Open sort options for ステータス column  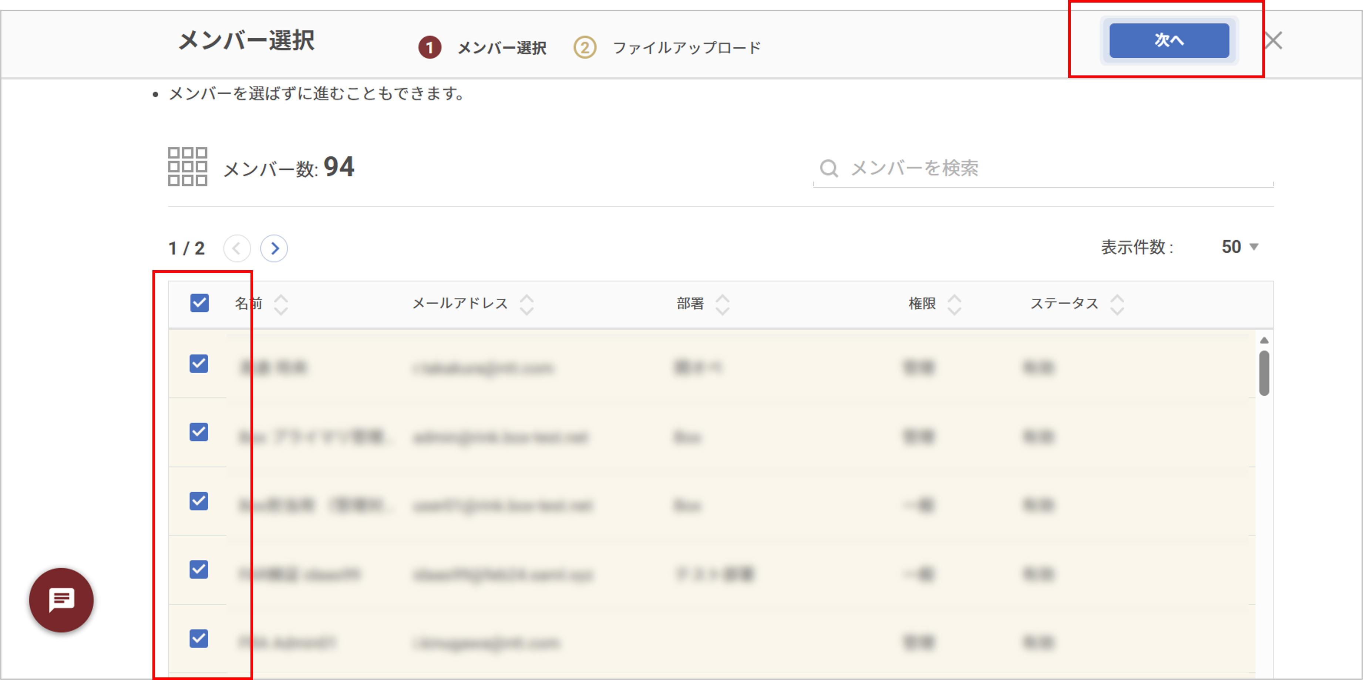(x=1117, y=304)
